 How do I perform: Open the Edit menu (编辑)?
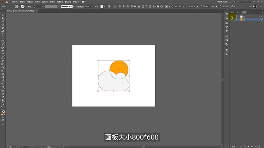click(x=22, y=2)
